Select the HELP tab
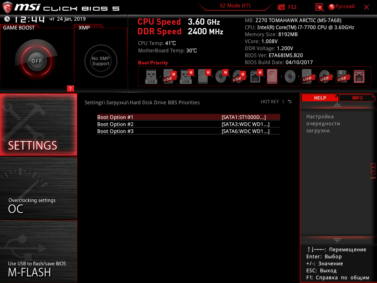The height and width of the screenshot is (283, 377). [x=320, y=98]
